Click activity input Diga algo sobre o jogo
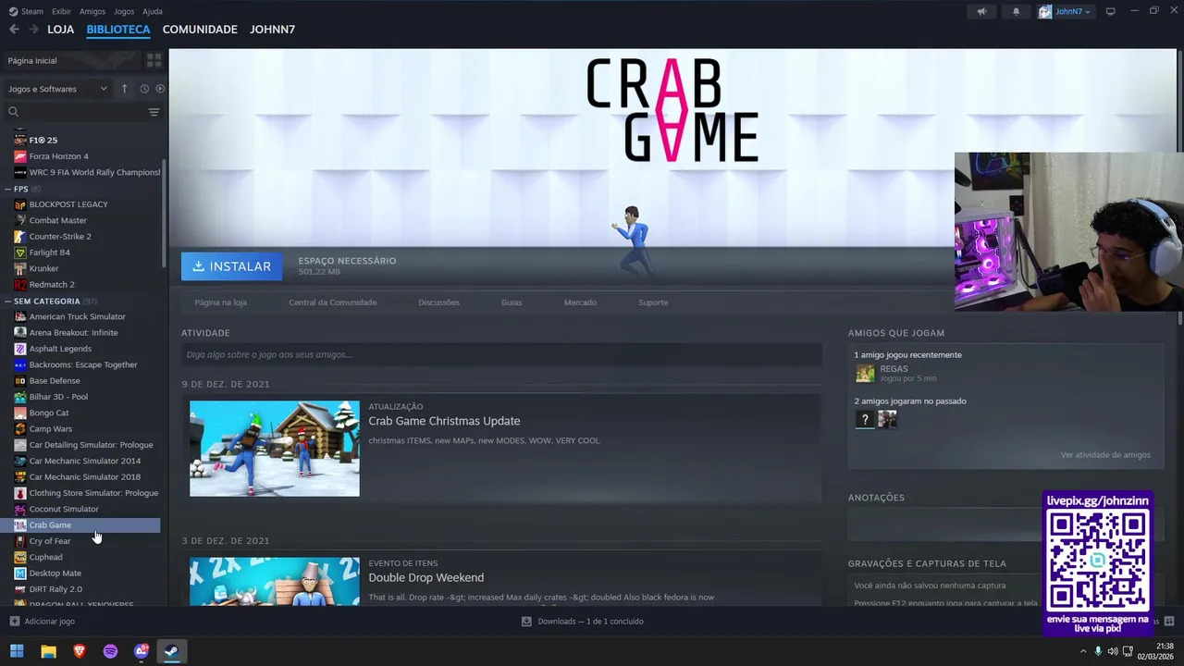The width and height of the screenshot is (1184, 666). pyautogui.click(x=501, y=354)
